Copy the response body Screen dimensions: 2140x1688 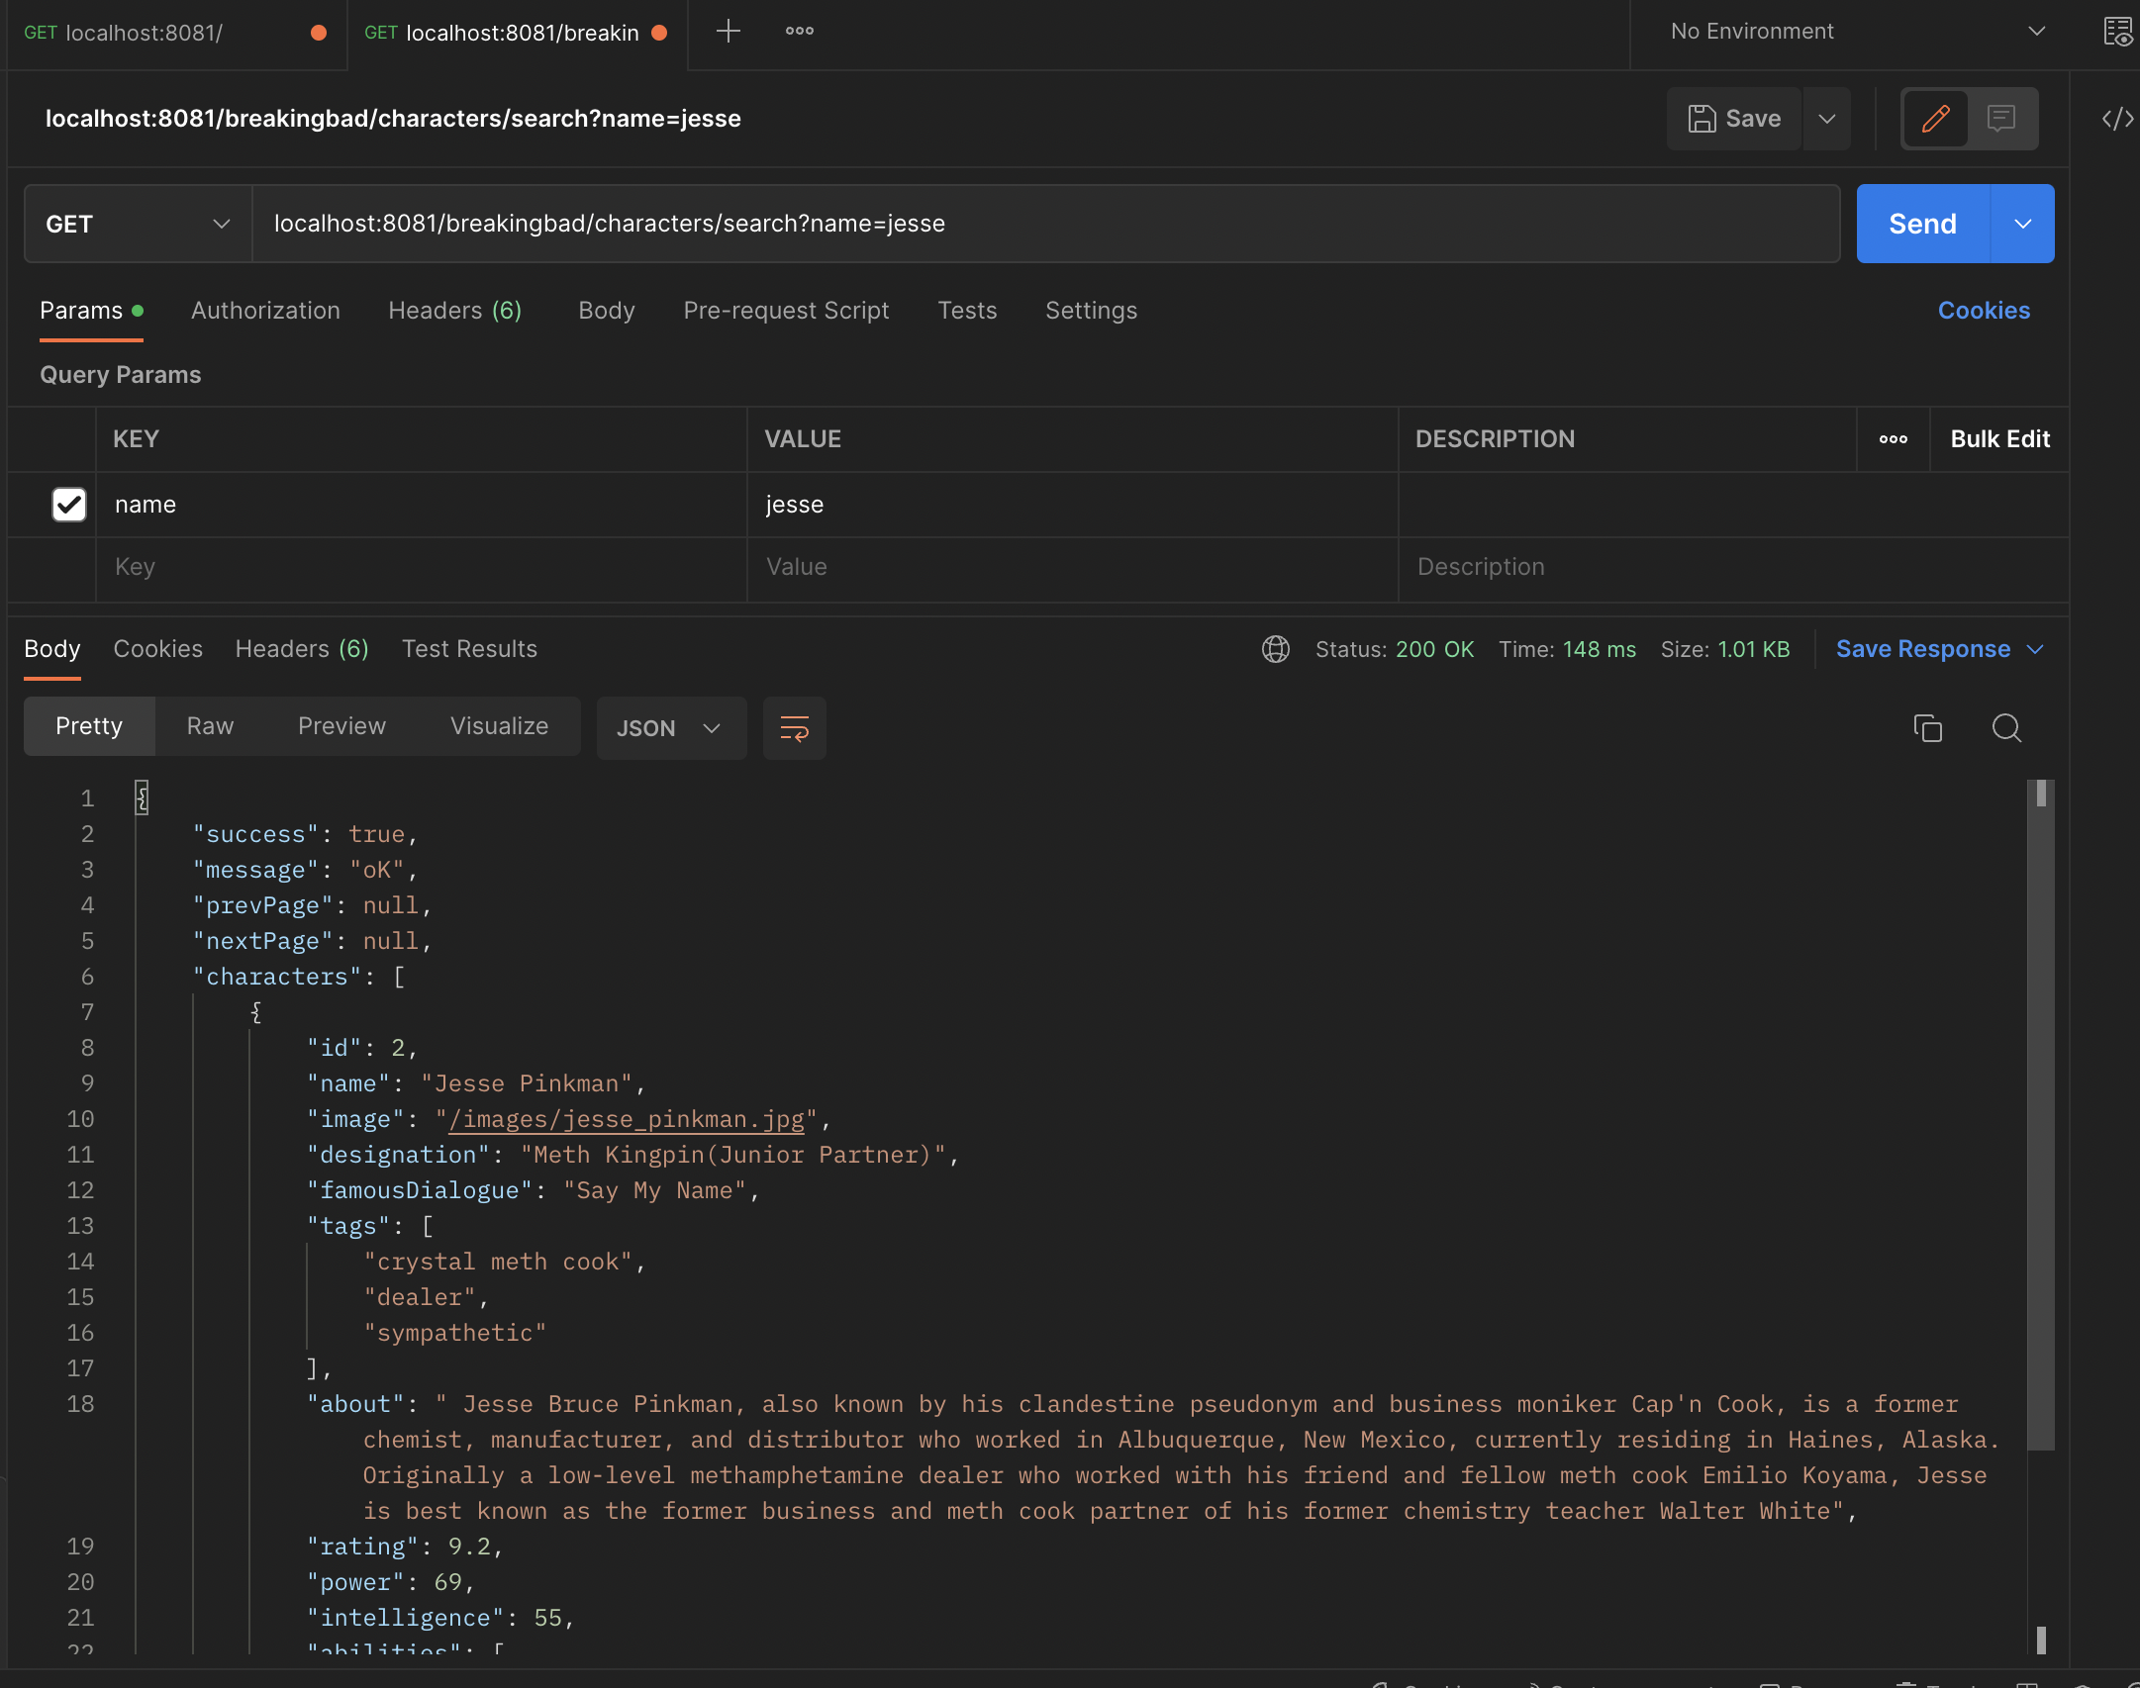[x=1927, y=727]
